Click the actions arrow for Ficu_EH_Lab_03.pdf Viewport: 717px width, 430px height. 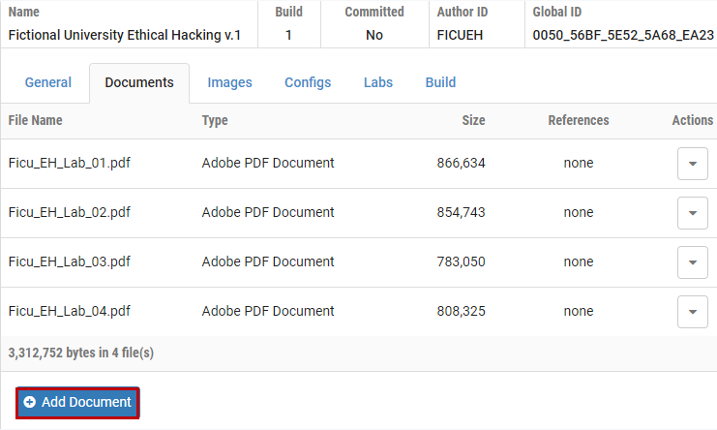point(692,262)
